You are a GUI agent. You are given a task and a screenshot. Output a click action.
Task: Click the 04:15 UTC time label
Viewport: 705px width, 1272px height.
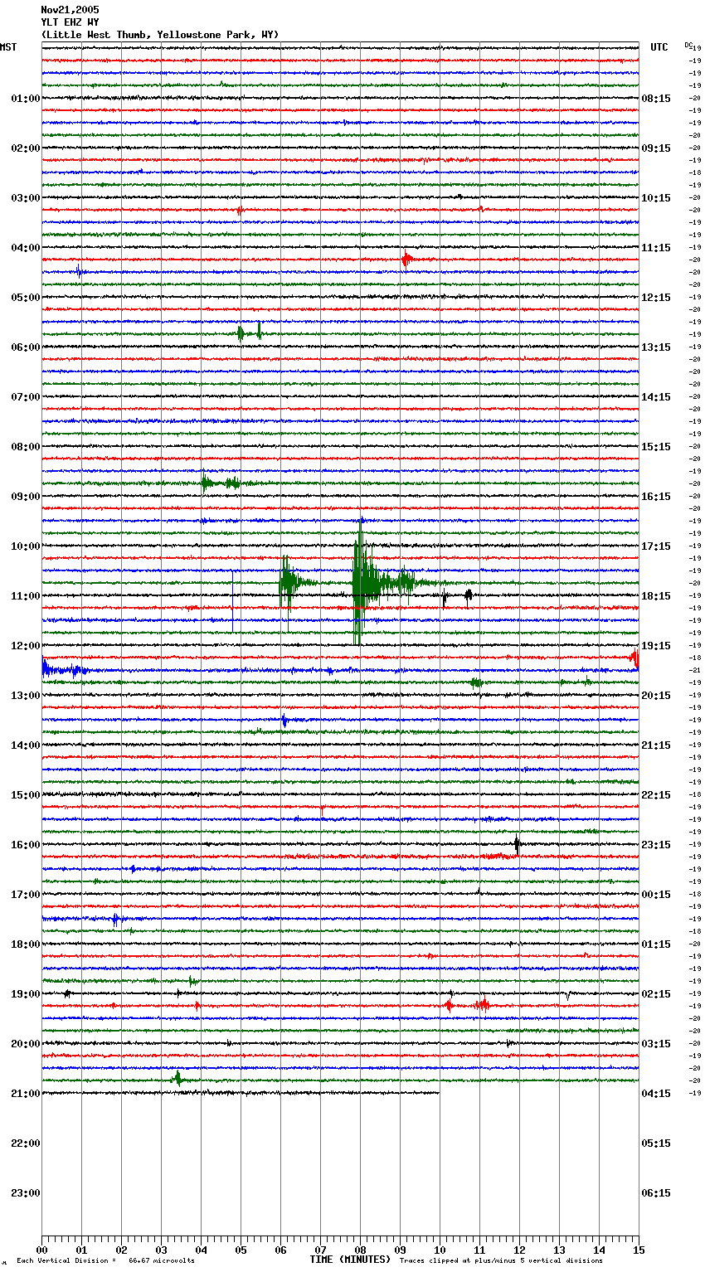[x=656, y=1094]
